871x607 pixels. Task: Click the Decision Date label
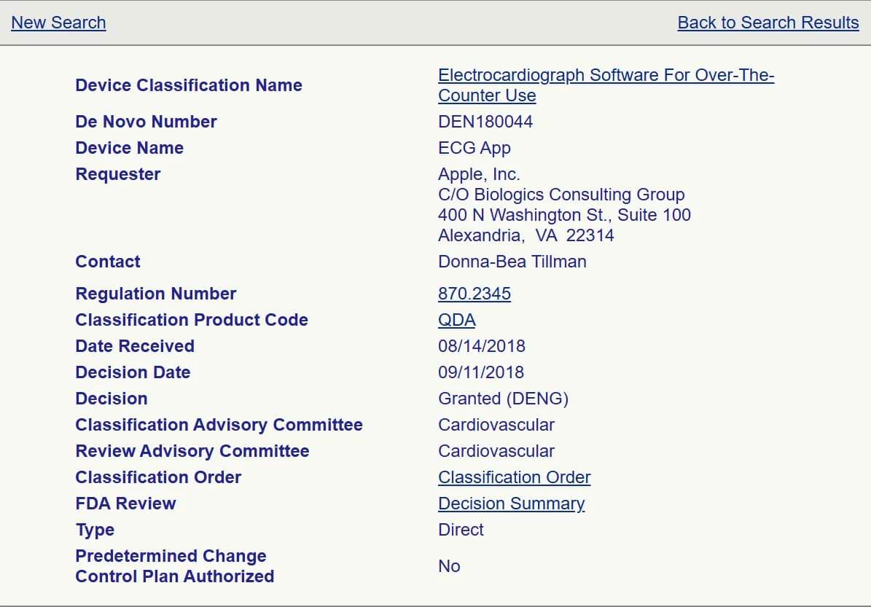pyautogui.click(x=133, y=372)
